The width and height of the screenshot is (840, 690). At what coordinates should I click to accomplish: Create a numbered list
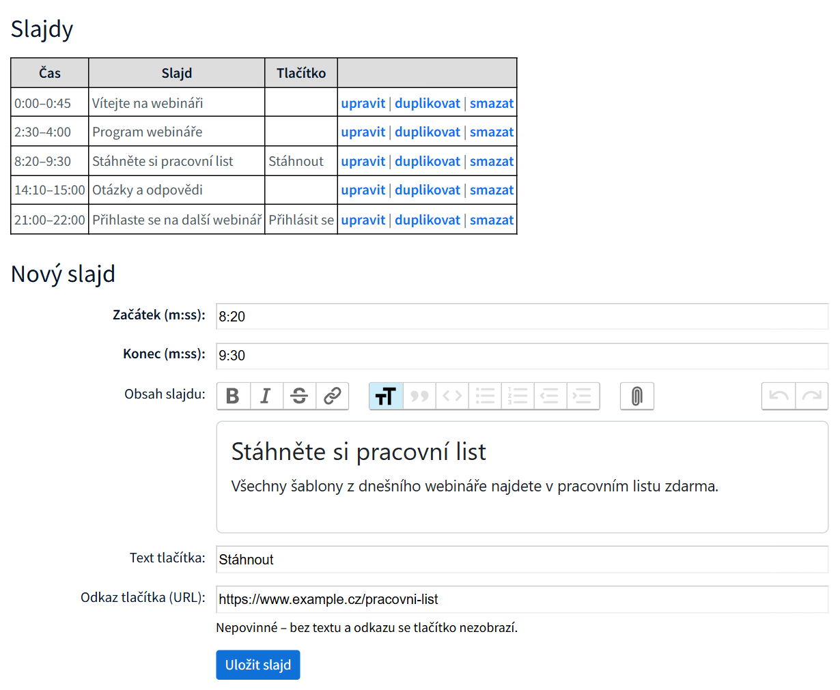[x=518, y=396]
